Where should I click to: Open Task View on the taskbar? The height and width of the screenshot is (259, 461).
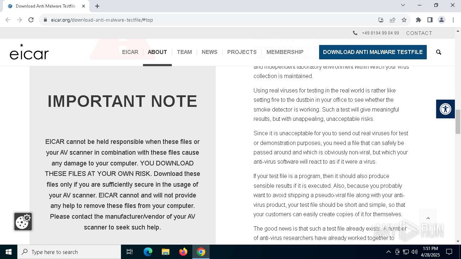[130, 252]
